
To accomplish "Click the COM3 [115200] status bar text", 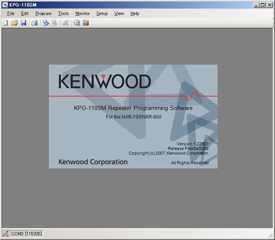I will click(x=27, y=234).
